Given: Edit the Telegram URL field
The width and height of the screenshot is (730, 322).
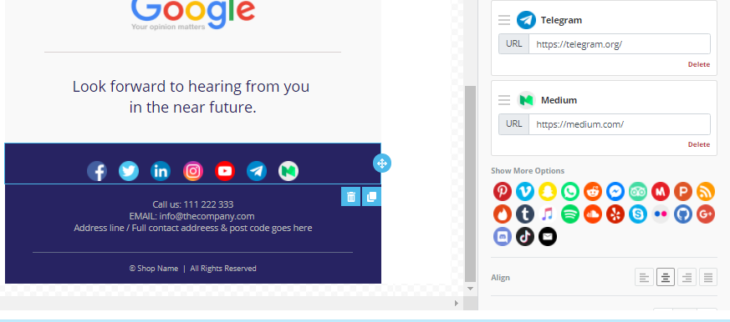Looking at the screenshot, I should point(619,44).
